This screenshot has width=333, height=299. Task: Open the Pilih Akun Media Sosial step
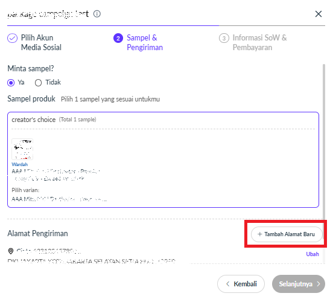pos(34,42)
